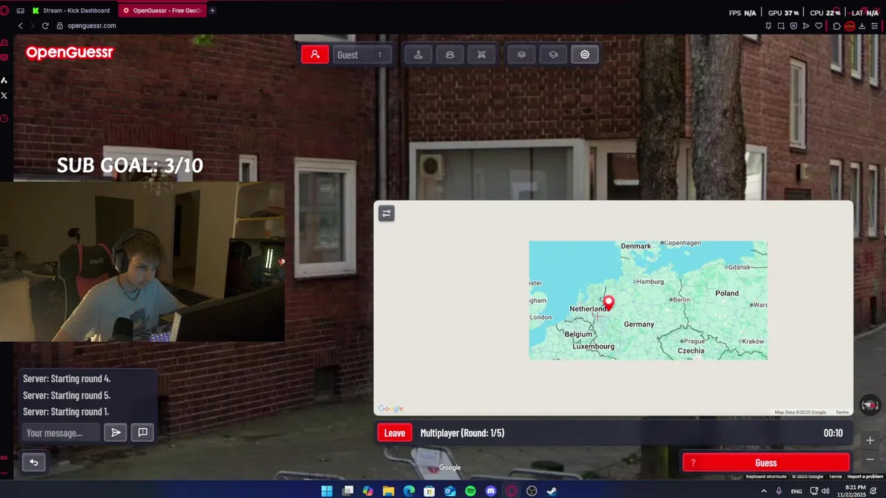Click Report a problem link
Image resolution: width=886 pixels, height=498 pixels.
click(x=865, y=477)
